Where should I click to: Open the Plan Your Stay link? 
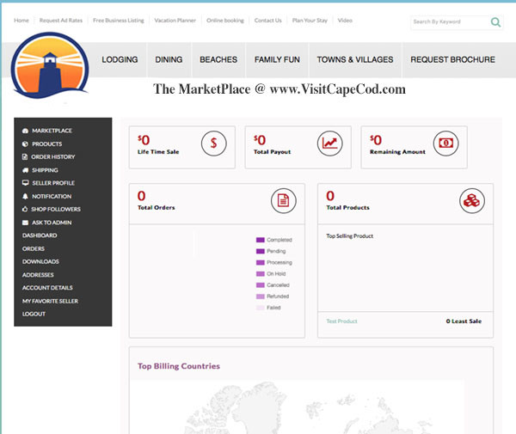(310, 21)
